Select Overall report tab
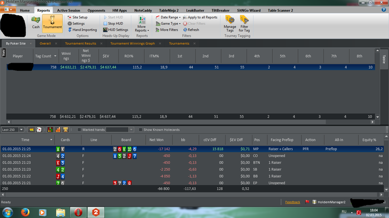 [x=45, y=44]
